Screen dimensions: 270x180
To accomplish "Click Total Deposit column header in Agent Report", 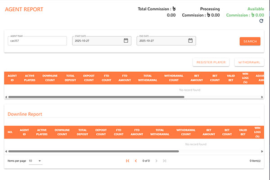I will [70, 78].
